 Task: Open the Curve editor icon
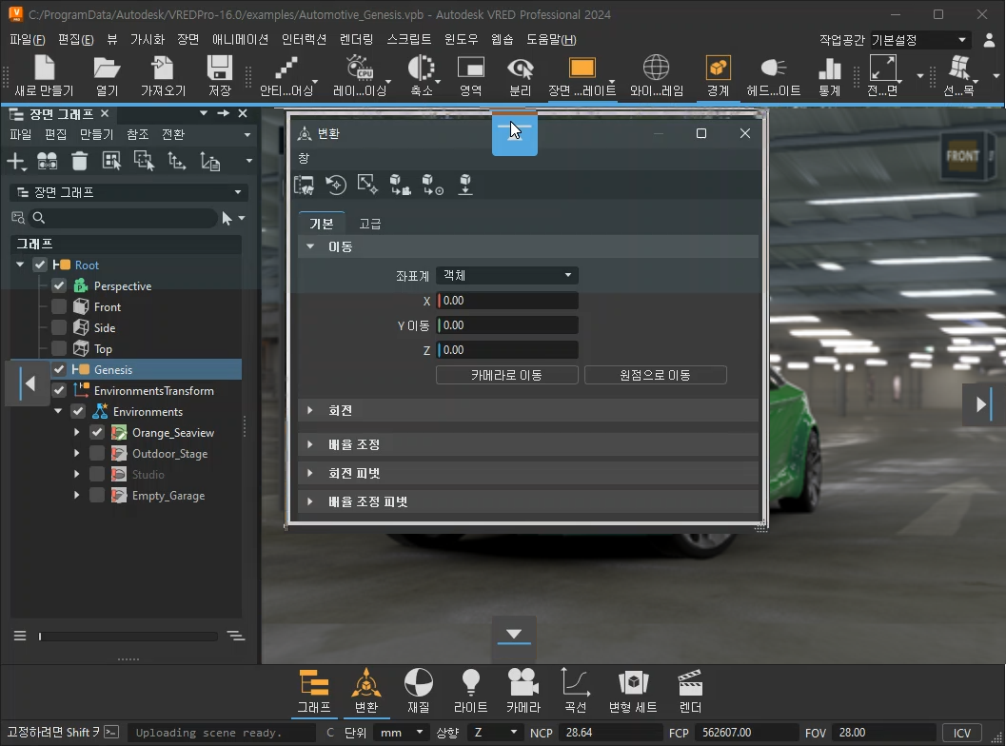coord(575,691)
